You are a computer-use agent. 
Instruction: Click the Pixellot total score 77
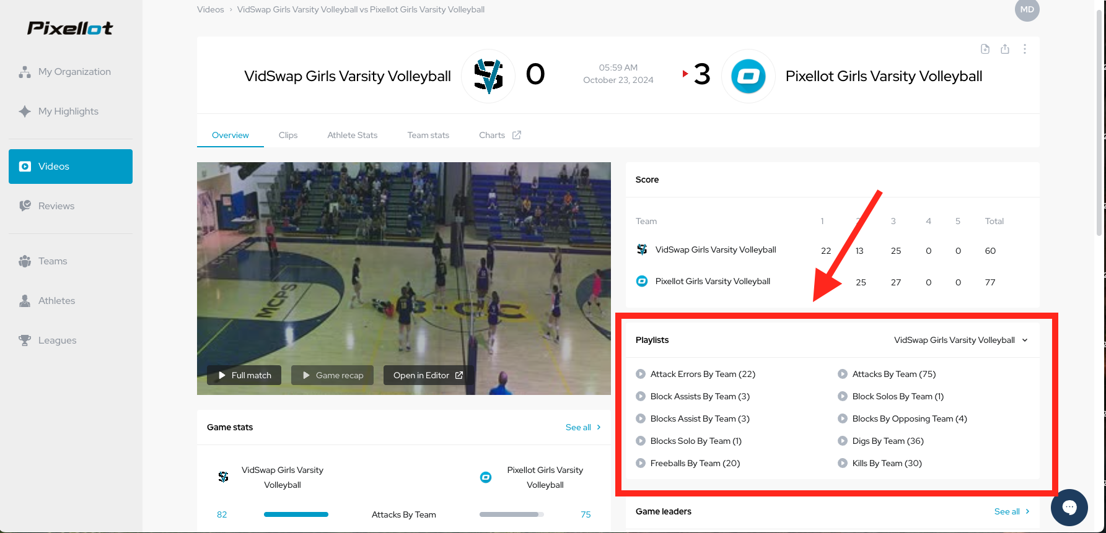click(x=990, y=282)
